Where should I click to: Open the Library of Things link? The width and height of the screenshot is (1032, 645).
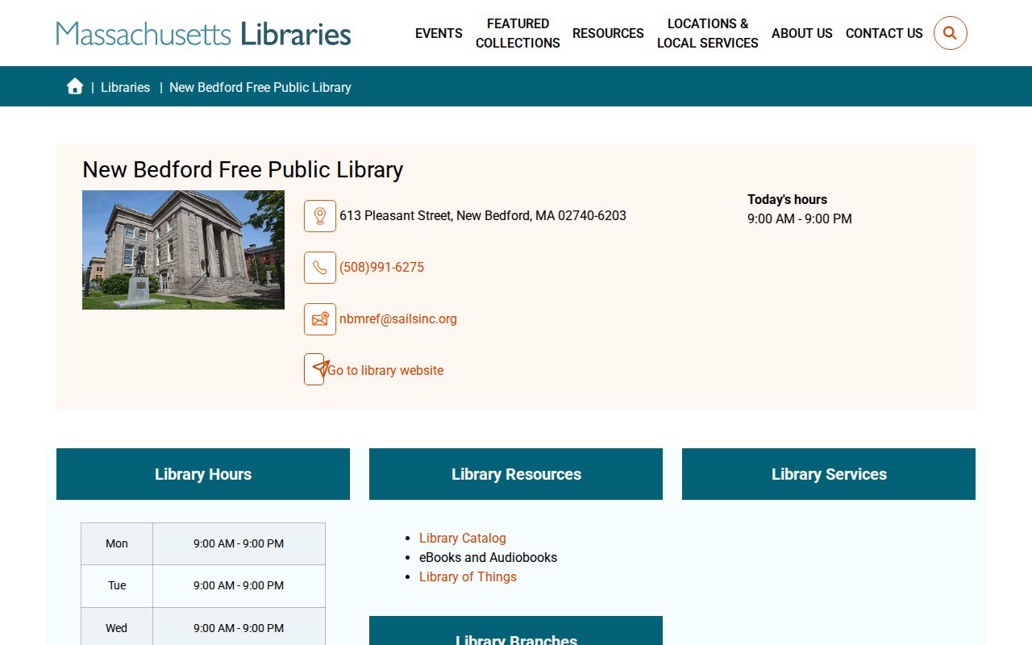(x=468, y=576)
